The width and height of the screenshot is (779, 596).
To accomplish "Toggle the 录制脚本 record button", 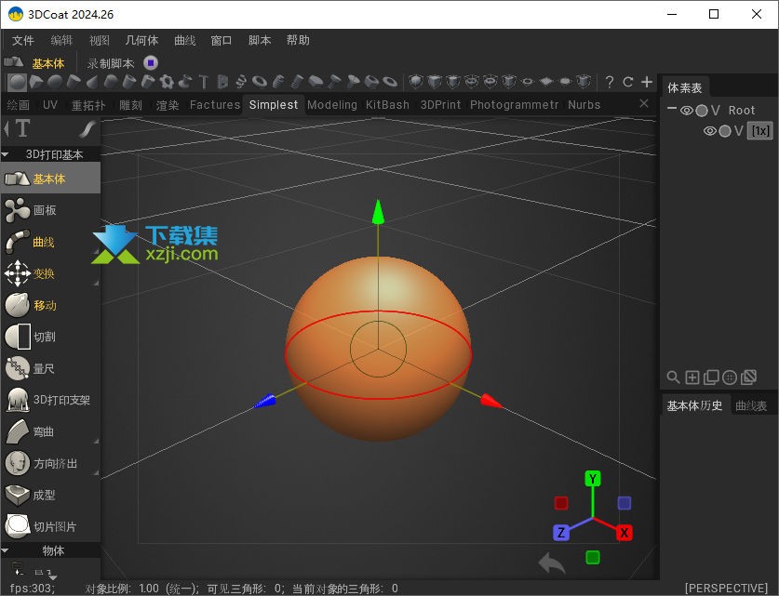I will [x=151, y=63].
